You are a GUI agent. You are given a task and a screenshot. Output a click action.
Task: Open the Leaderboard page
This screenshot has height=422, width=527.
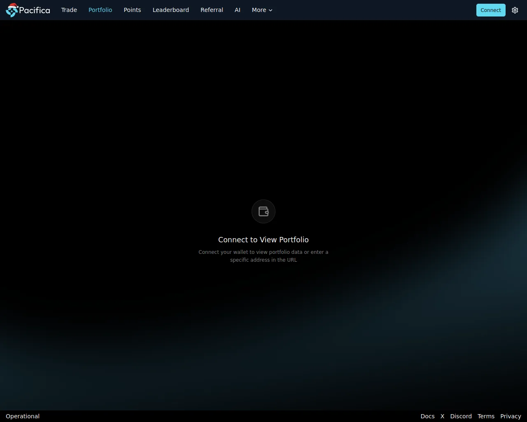coord(171,10)
